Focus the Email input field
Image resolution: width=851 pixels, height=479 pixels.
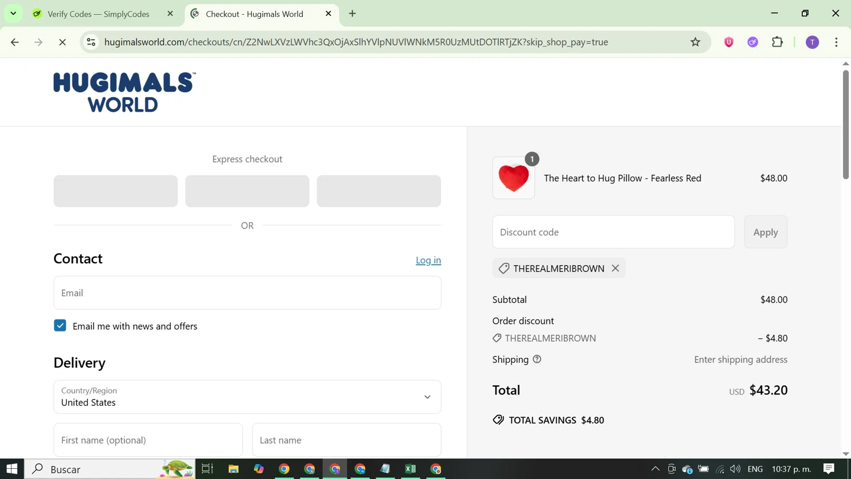247,293
